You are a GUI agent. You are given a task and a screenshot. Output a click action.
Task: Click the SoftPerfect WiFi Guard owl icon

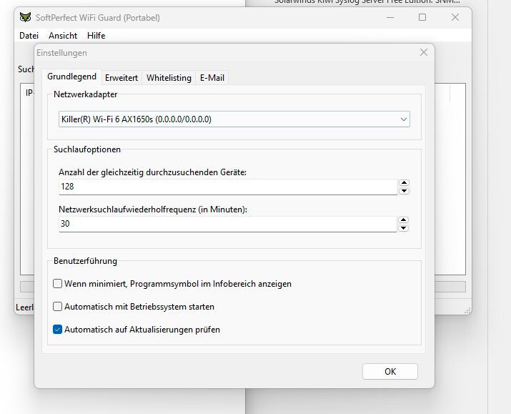tap(25, 17)
